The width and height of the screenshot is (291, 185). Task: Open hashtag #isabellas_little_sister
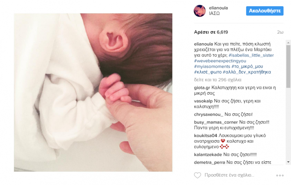[251, 55]
